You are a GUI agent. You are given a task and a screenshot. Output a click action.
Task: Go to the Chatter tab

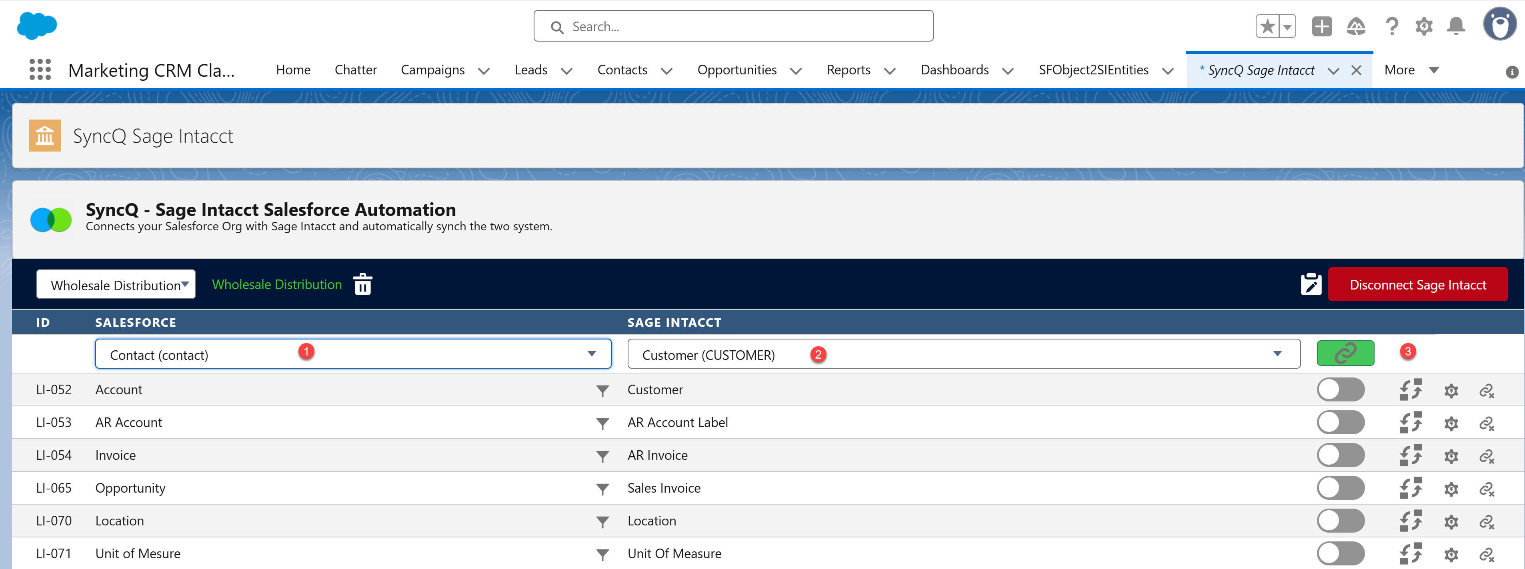pos(355,70)
